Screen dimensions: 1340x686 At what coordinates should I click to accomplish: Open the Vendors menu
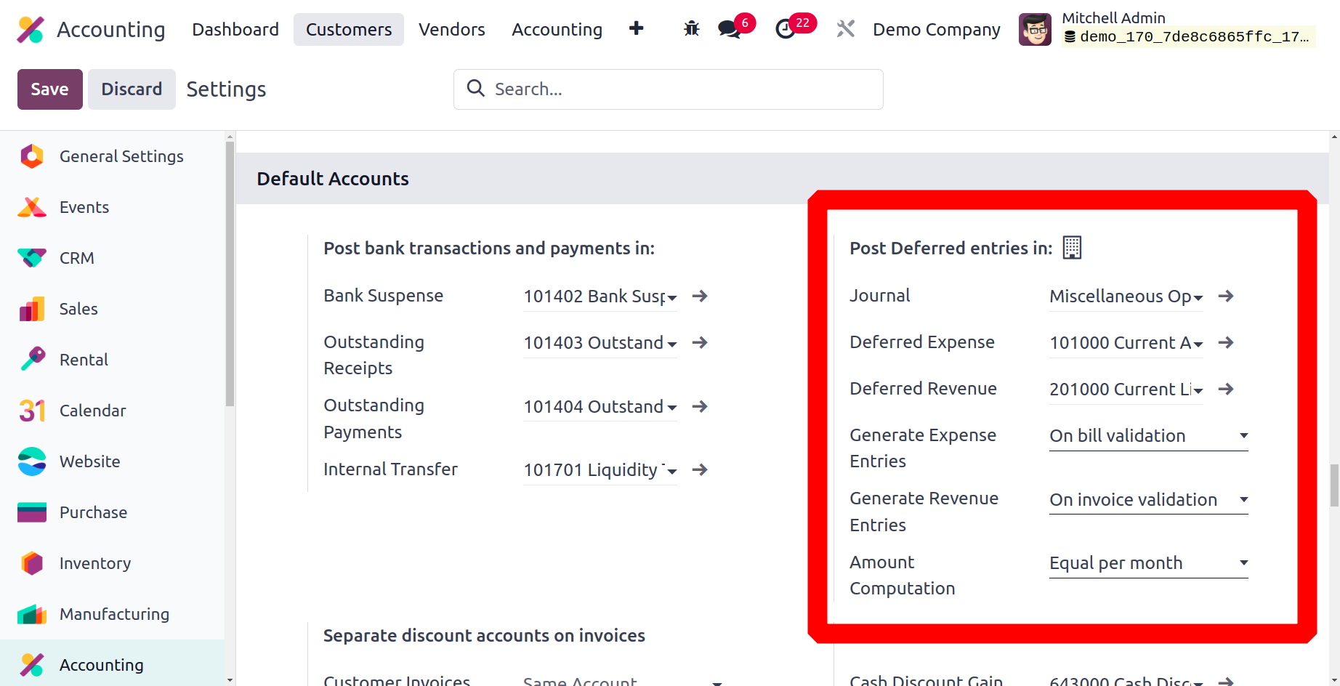point(452,29)
